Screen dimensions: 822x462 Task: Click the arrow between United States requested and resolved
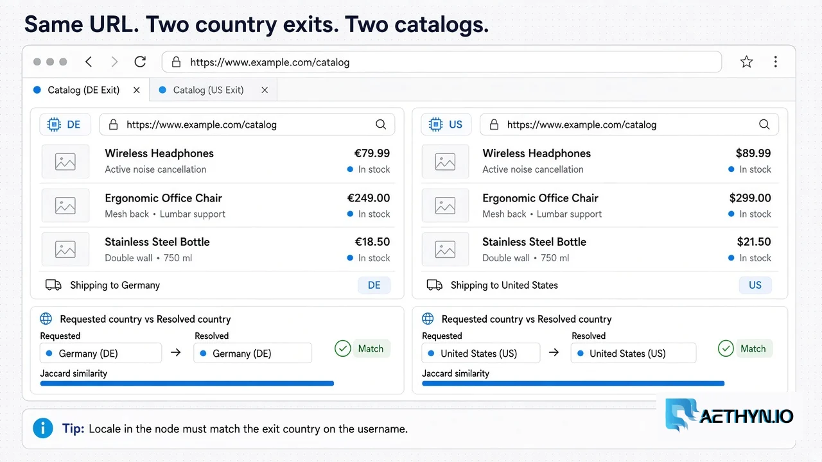coord(554,353)
